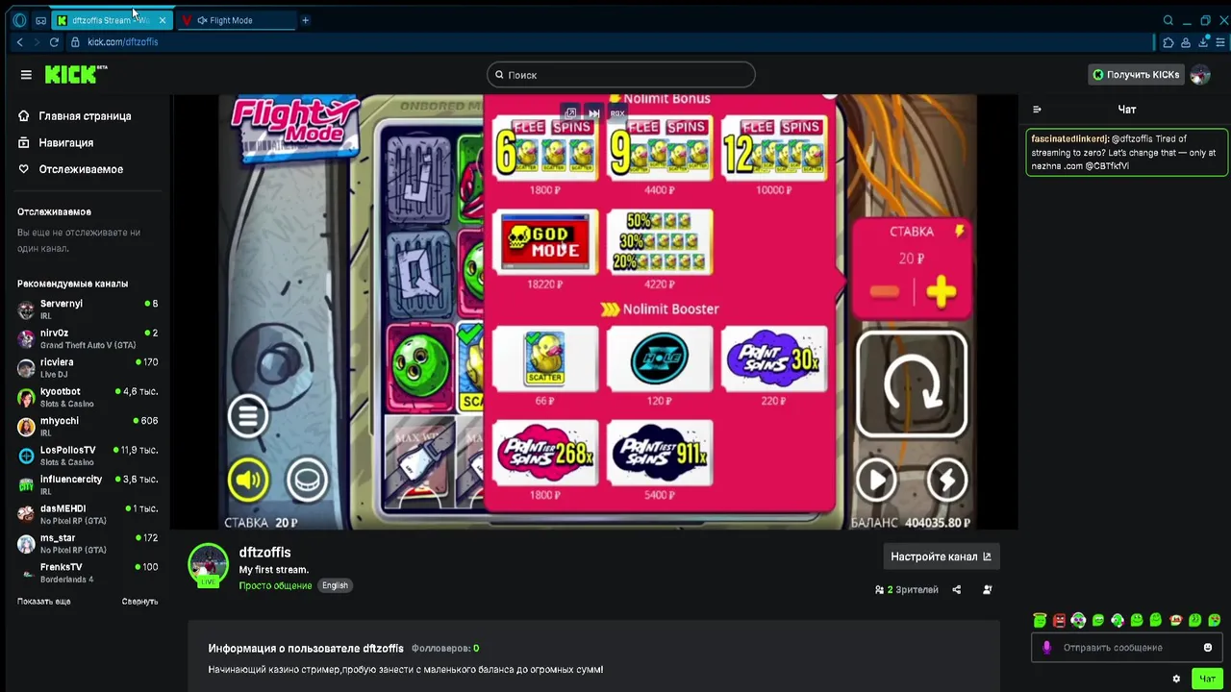Viewport: 1231px width, 692px height.
Task: Open the emoji picker in chat input
Action: (1208, 648)
